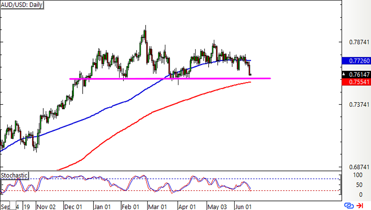Click the chart shift red arrow icon

(x=360, y=206)
